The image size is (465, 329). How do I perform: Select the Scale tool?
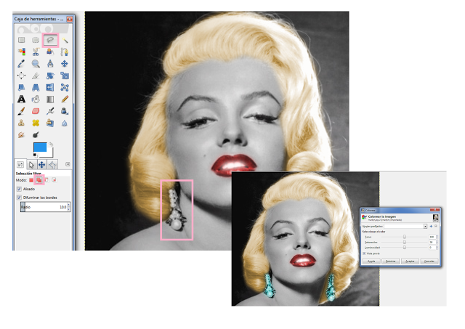tap(65, 76)
